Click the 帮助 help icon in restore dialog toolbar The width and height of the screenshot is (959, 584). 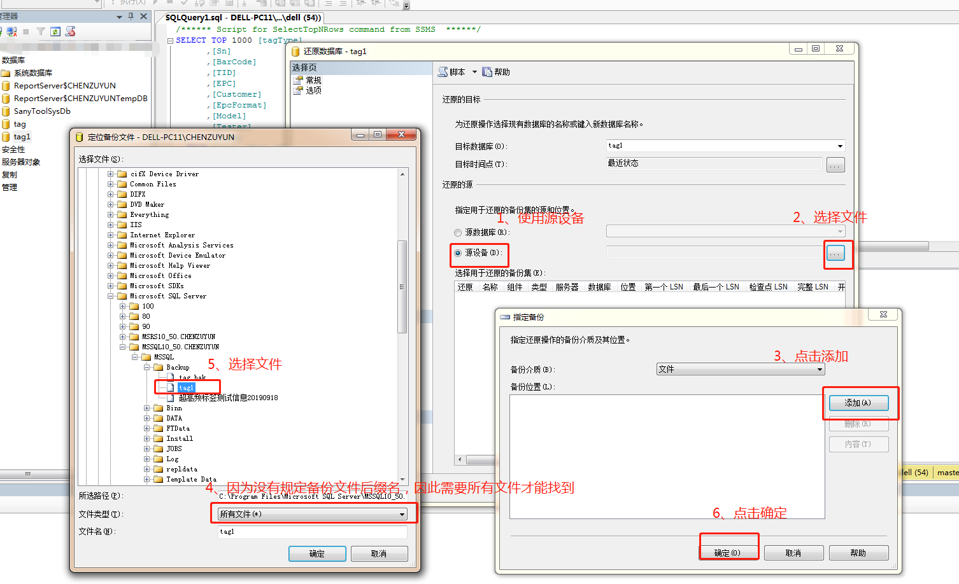point(487,72)
